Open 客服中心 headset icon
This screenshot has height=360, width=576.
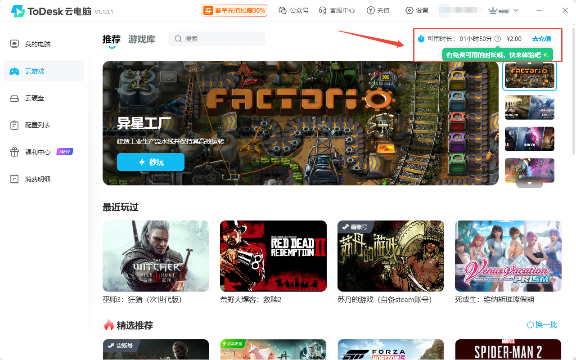[x=322, y=10]
